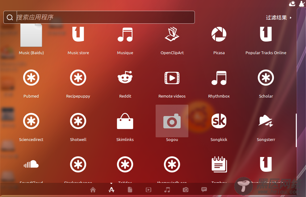Screen dimensions: 306x197
Task: Open the Popular Tracks Online icon
Action: coord(266,34)
